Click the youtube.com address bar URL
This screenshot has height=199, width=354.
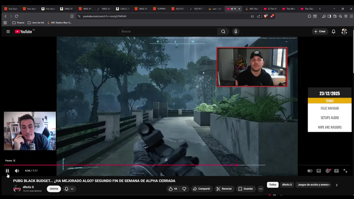(x=105, y=16)
